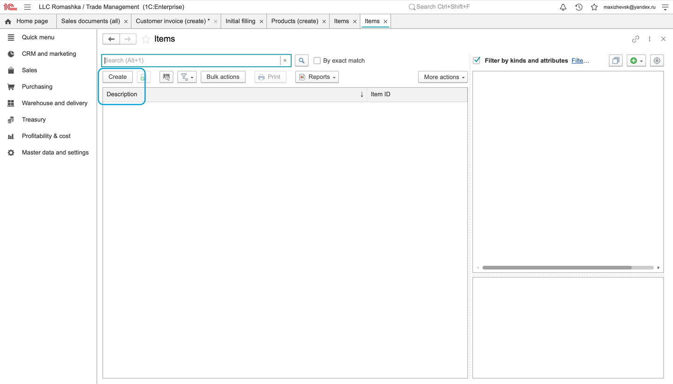This screenshot has height=384, width=673.
Task: Uncheck Filter by kinds and attributes
Action: pyautogui.click(x=477, y=60)
